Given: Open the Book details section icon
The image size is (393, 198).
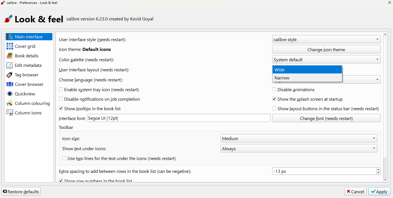Looking at the screenshot, I should coord(10,56).
